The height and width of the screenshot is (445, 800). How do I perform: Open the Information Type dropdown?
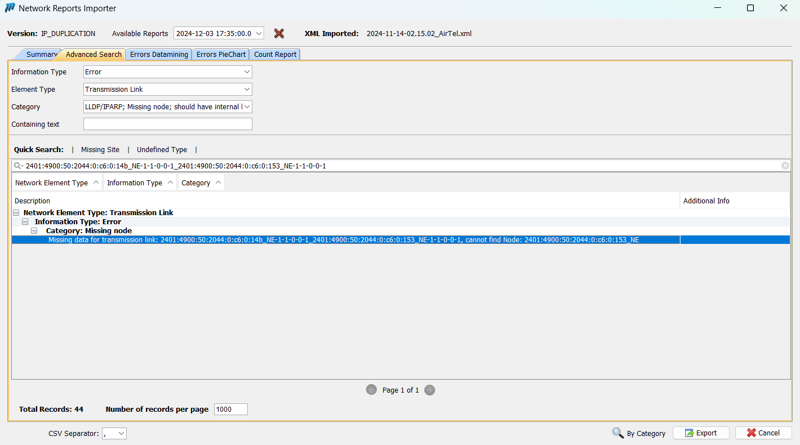point(247,72)
